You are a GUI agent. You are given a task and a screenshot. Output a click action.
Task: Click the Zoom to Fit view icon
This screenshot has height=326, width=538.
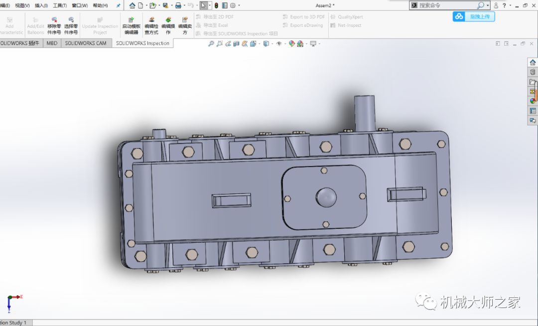(211, 44)
